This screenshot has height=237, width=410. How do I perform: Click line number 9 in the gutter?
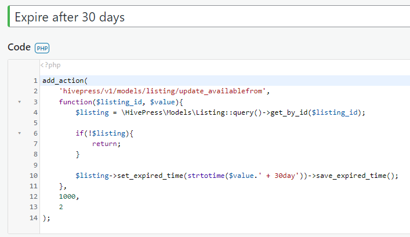click(x=35, y=165)
